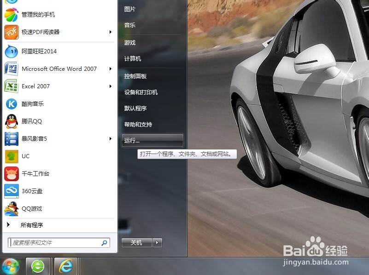Click 酷狗音乐 label text

(x=33, y=104)
